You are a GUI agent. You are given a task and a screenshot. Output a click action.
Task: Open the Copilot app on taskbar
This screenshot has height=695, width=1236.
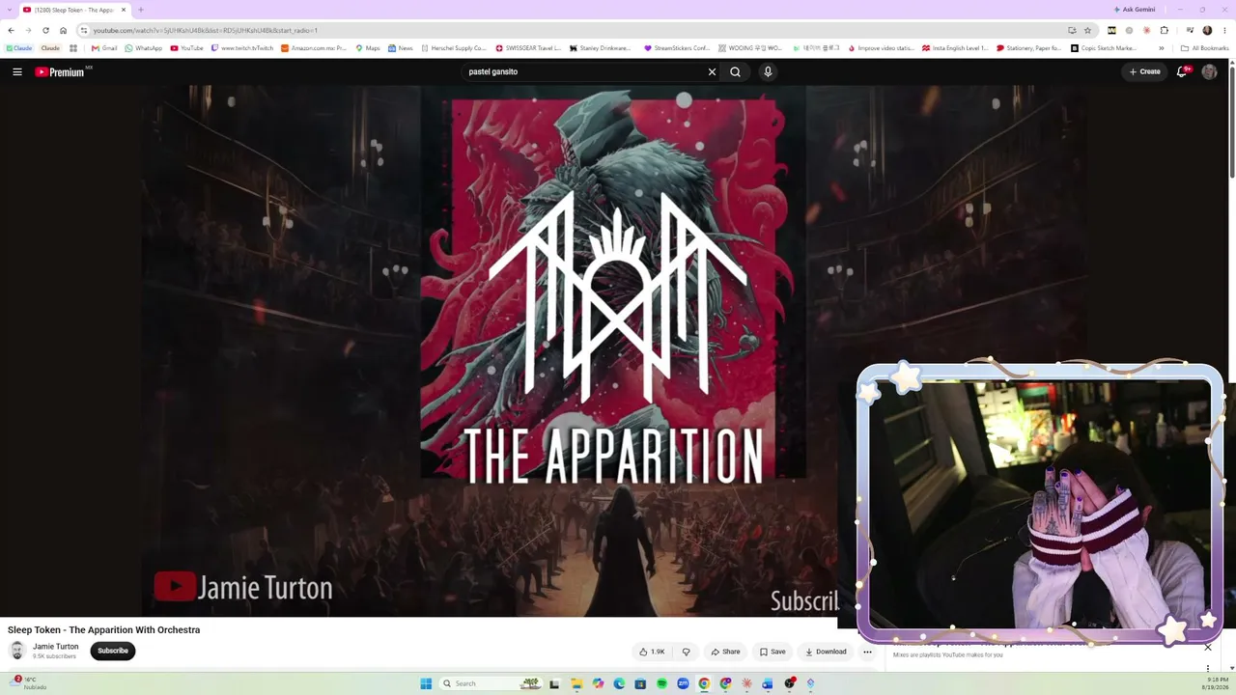598,683
